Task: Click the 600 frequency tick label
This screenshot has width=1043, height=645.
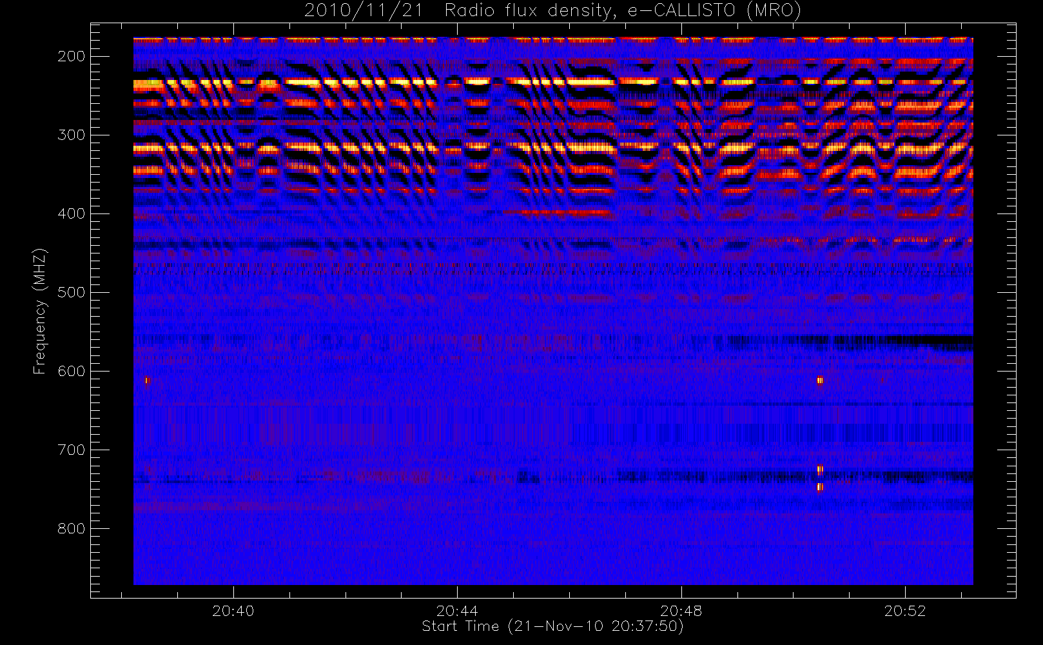Action: click(x=72, y=371)
